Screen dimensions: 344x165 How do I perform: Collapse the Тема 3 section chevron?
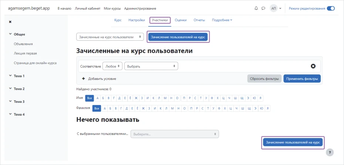click(10, 101)
